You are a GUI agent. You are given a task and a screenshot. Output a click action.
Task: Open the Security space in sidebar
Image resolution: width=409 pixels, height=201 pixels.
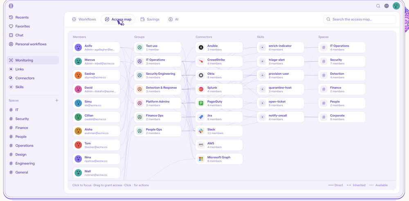(x=33, y=119)
